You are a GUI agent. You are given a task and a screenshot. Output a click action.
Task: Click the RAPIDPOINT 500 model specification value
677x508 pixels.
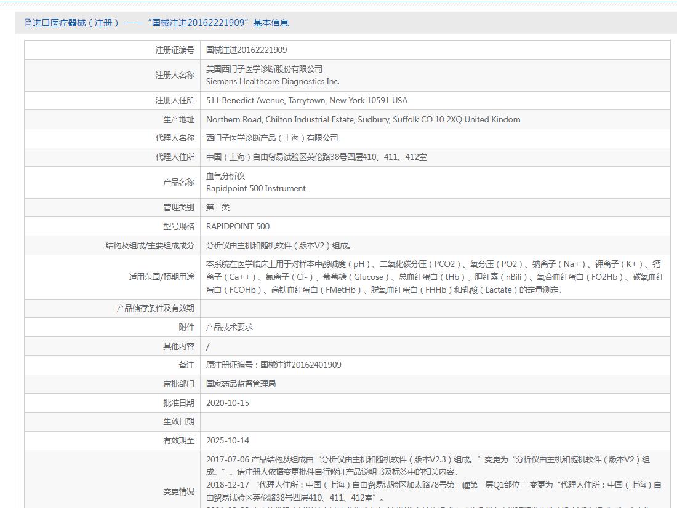(238, 226)
